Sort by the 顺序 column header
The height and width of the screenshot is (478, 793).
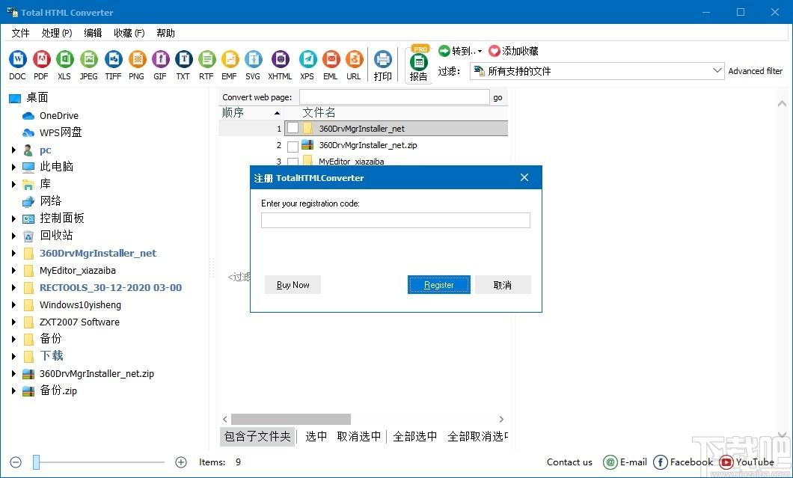click(x=251, y=112)
